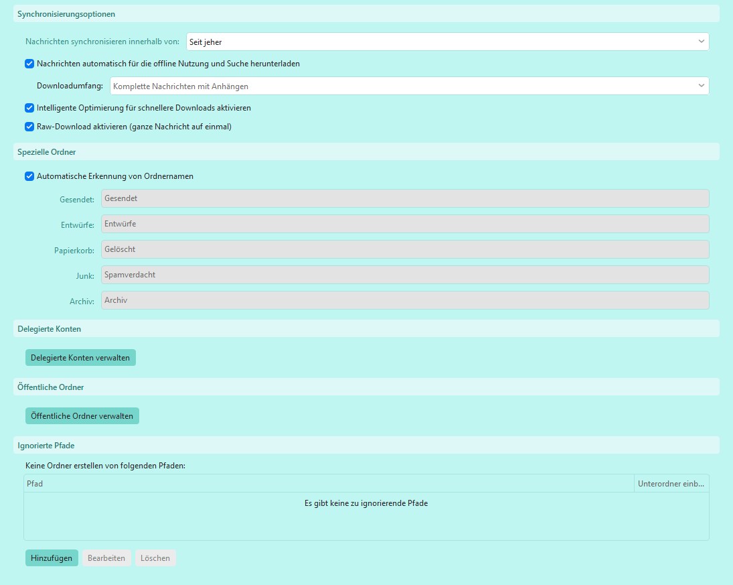733x585 pixels.
Task: Click the Papierkorb field labeled "Gelöscht"
Action: pyautogui.click(x=405, y=249)
